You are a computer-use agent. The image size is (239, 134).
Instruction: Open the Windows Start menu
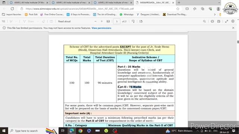coord(4,131)
